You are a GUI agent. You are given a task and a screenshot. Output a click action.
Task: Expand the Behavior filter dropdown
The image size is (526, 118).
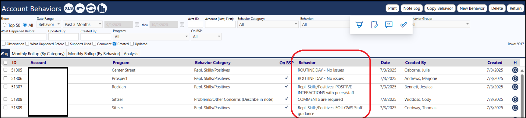point(325,24)
